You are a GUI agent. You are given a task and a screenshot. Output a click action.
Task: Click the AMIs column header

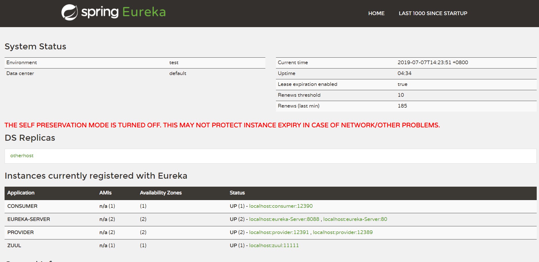click(106, 193)
